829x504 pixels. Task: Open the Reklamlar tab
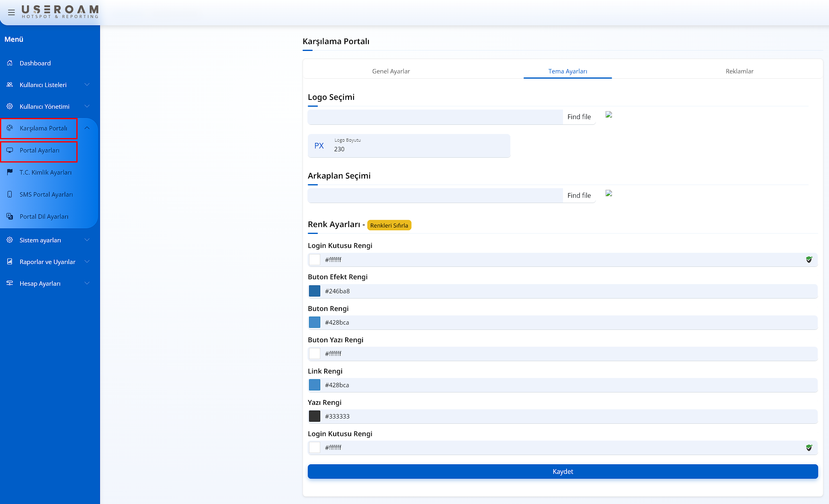[x=739, y=71]
